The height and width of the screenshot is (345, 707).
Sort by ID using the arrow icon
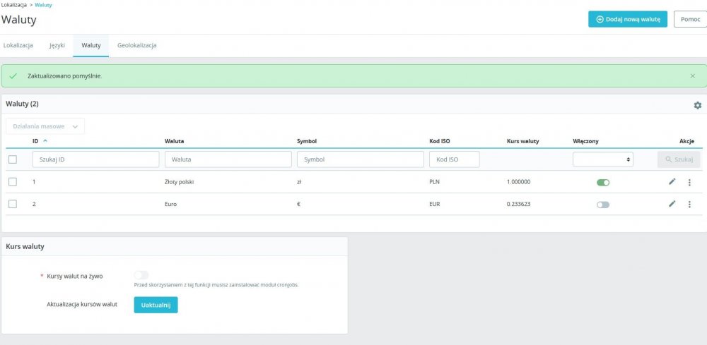tap(45, 141)
